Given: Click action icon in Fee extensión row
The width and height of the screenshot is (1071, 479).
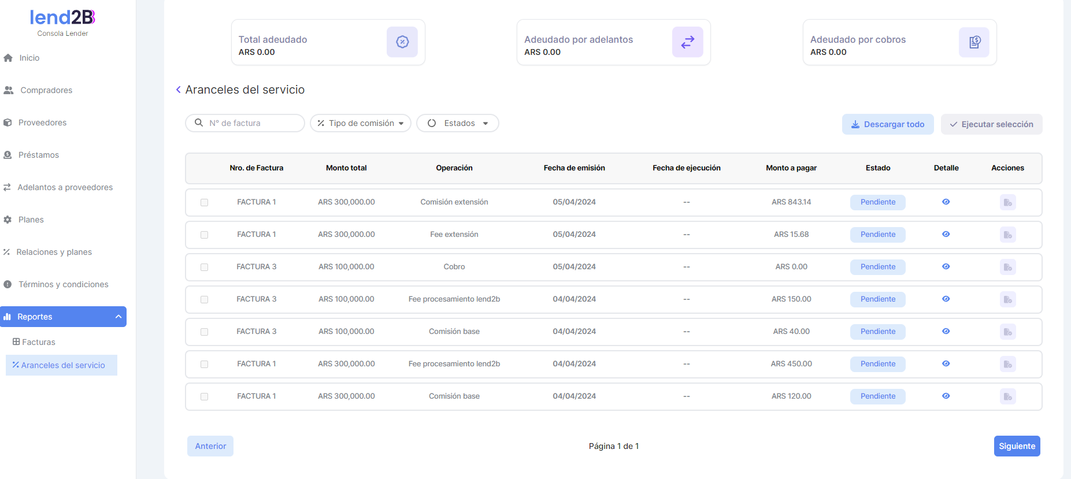Looking at the screenshot, I should pos(1007,235).
